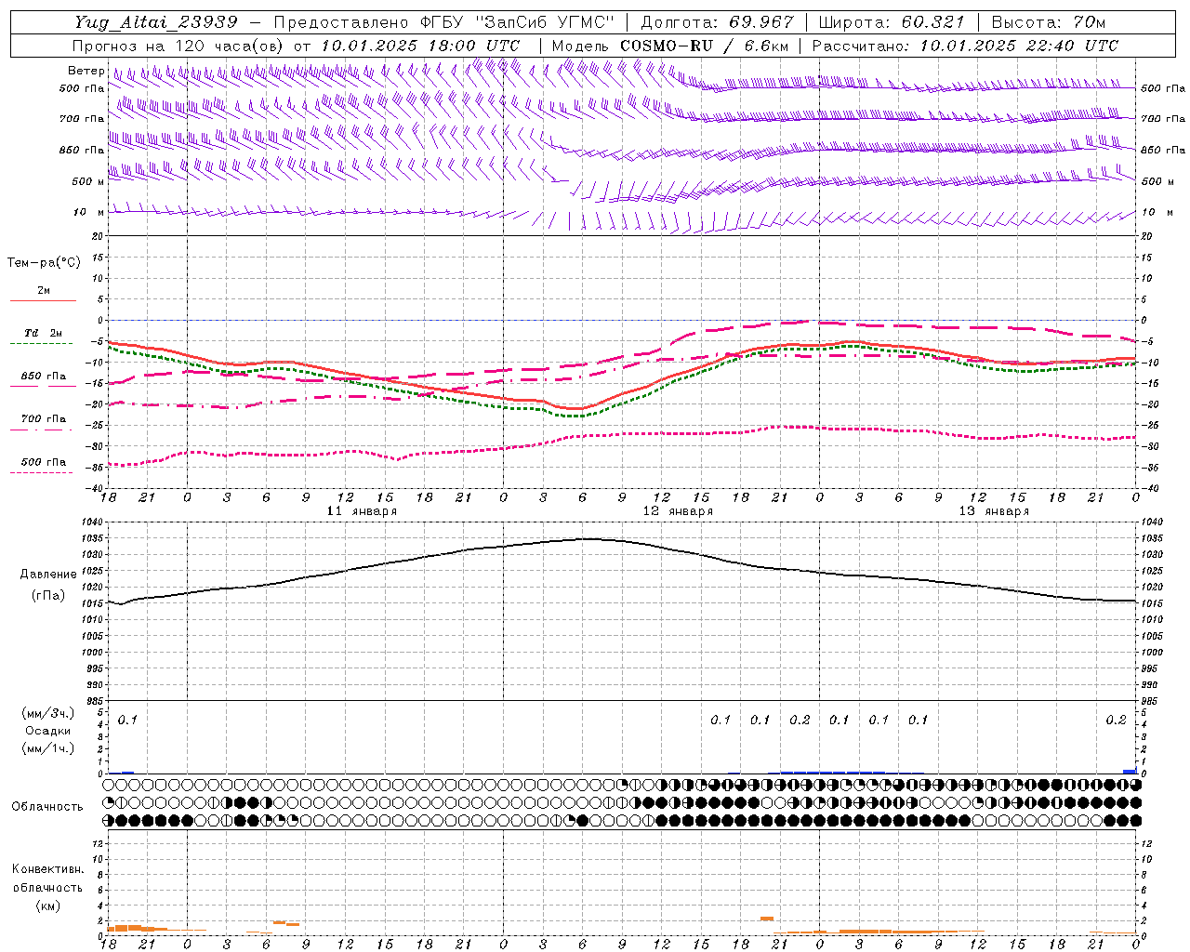Click the Конвективн. panel label
Viewport: 1190px width, 952px height.
coord(47,869)
